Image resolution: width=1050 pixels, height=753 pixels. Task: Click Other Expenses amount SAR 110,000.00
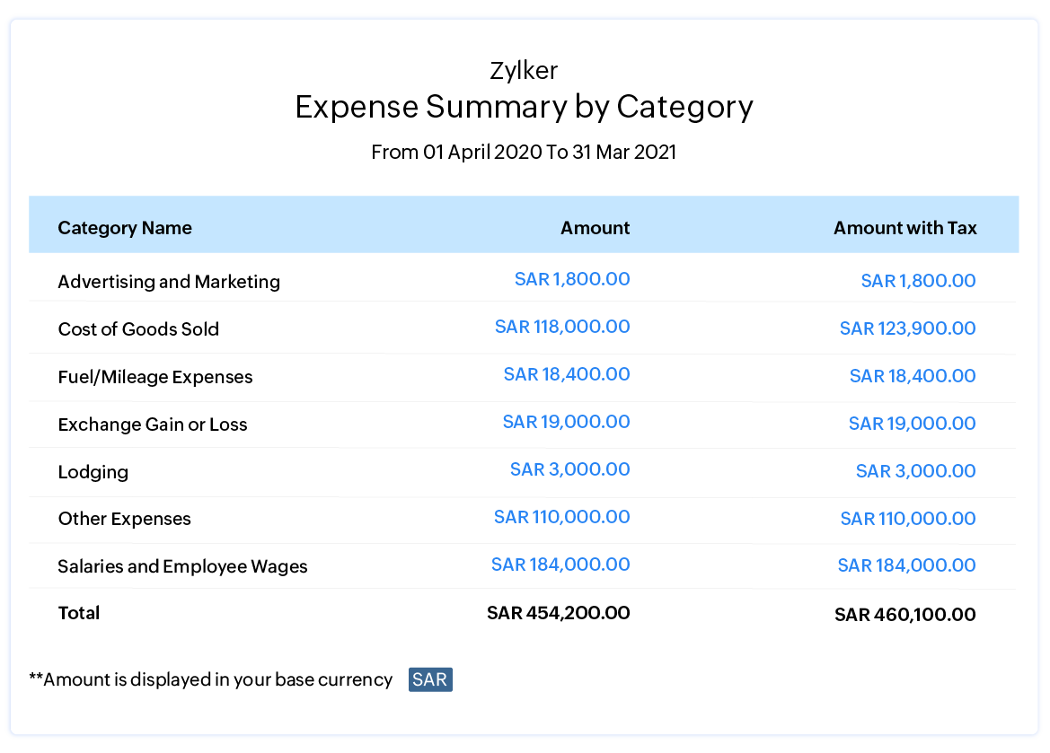point(561,517)
